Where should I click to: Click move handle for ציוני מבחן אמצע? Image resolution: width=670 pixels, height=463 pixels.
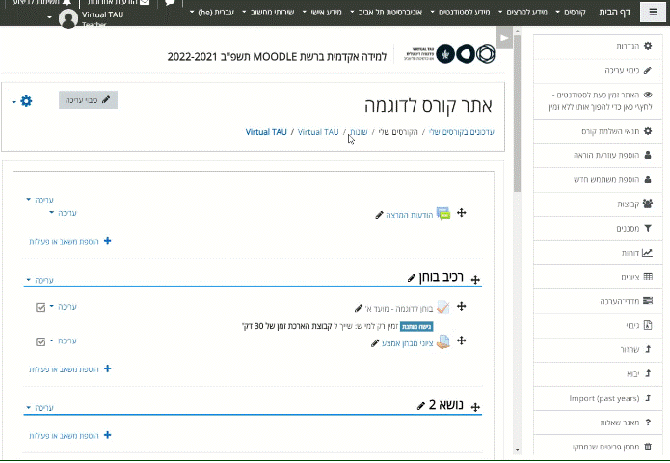[x=462, y=340]
